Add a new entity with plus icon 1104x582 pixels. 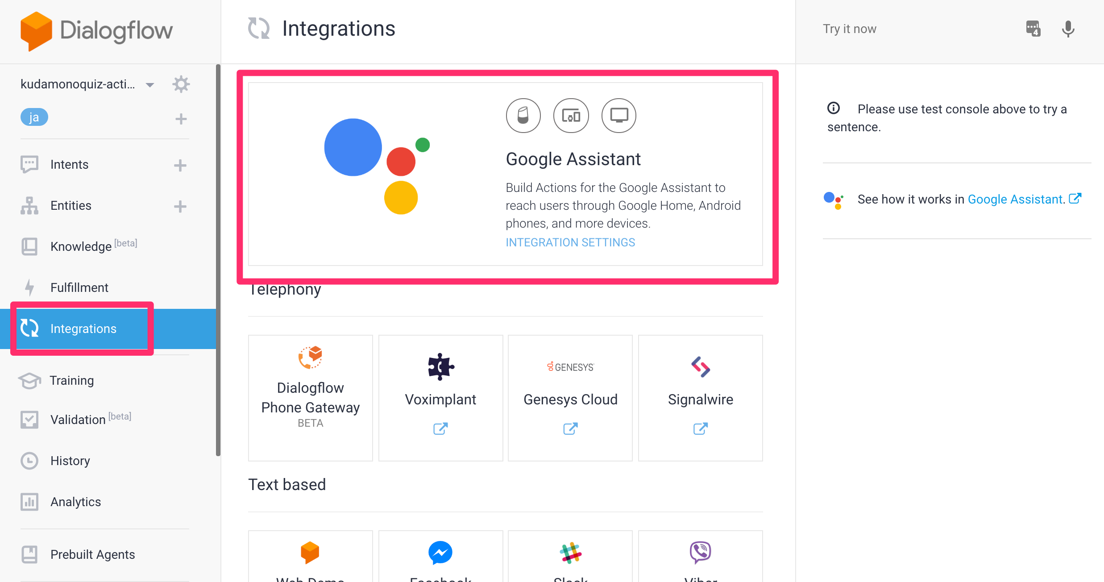pyautogui.click(x=180, y=206)
